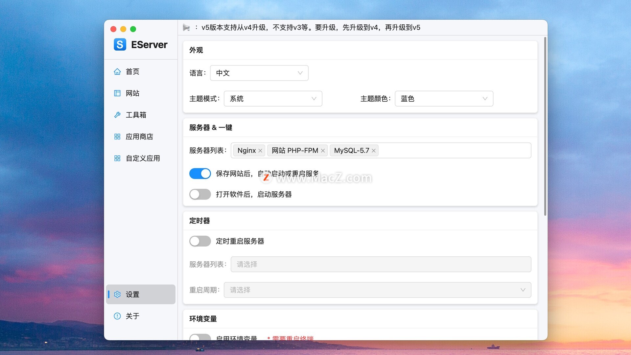The height and width of the screenshot is (355, 631).
Task: Enable start server on app launch toggle
Action: coord(200,194)
